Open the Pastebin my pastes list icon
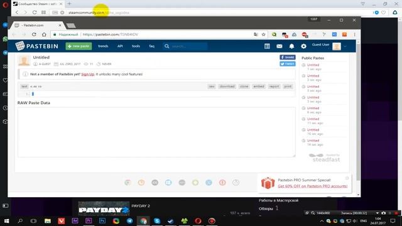This screenshot has width=402, height=226. pos(267,46)
